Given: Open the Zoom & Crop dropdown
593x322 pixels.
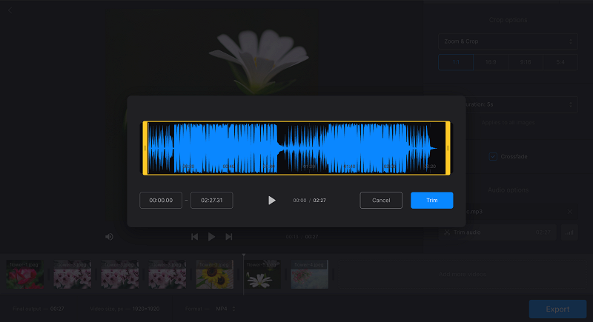Looking at the screenshot, I should click(508, 41).
